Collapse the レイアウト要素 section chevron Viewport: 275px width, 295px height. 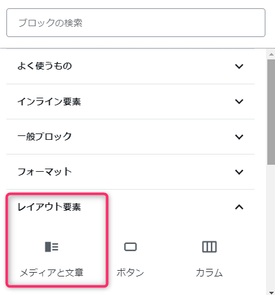[x=239, y=207]
